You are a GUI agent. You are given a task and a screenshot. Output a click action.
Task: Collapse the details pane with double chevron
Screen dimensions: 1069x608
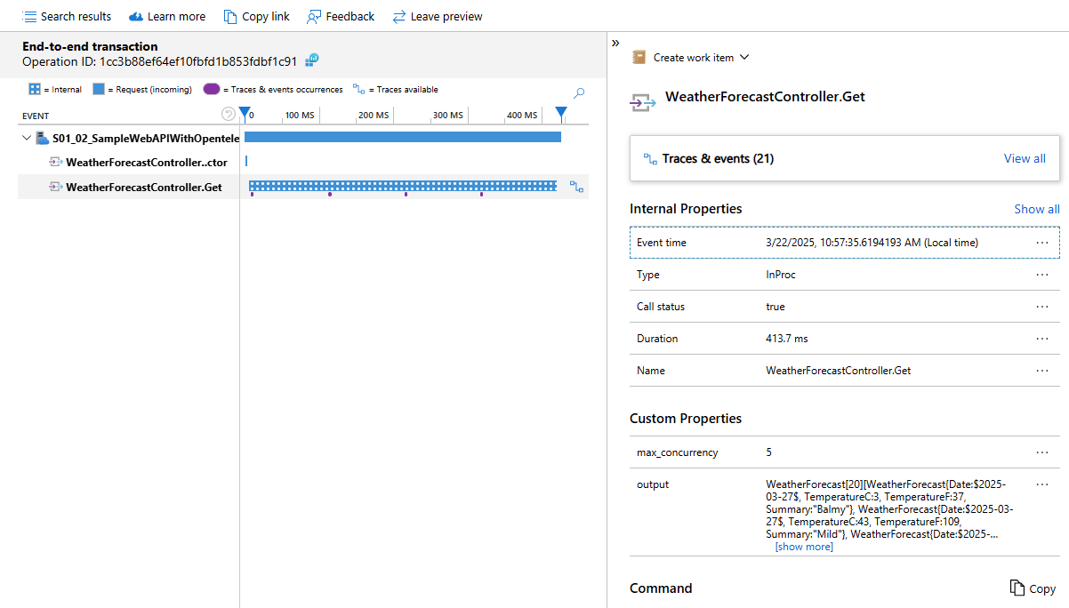click(x=615, y=43)
